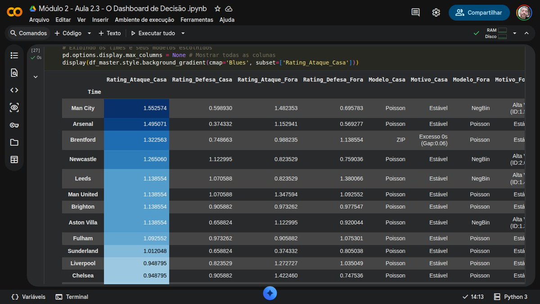Click the Rating_Defesa_Fora column header
This screenshot has height=304, width=540.
333,80
